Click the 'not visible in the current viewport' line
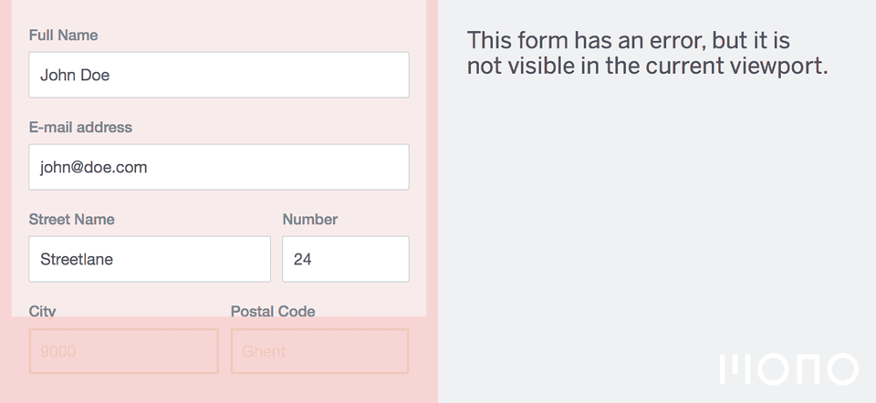 click(647, 66)
